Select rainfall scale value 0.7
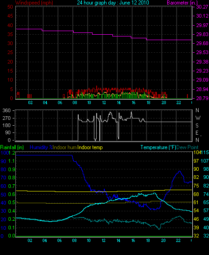 [12, 186]
